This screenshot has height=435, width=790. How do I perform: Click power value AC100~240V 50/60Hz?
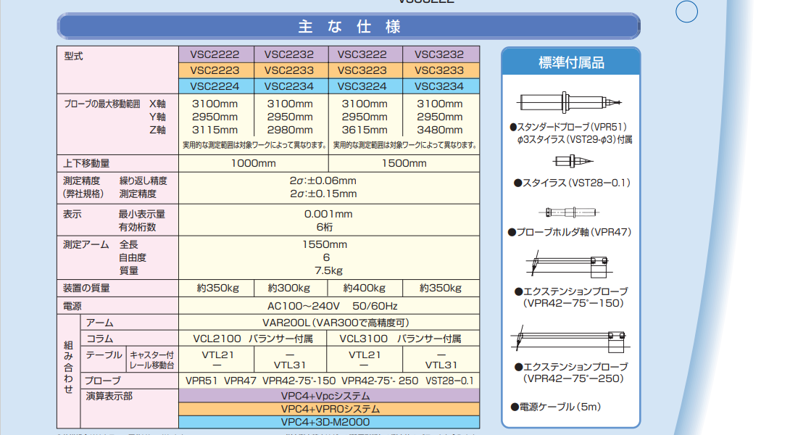[332, 306]
